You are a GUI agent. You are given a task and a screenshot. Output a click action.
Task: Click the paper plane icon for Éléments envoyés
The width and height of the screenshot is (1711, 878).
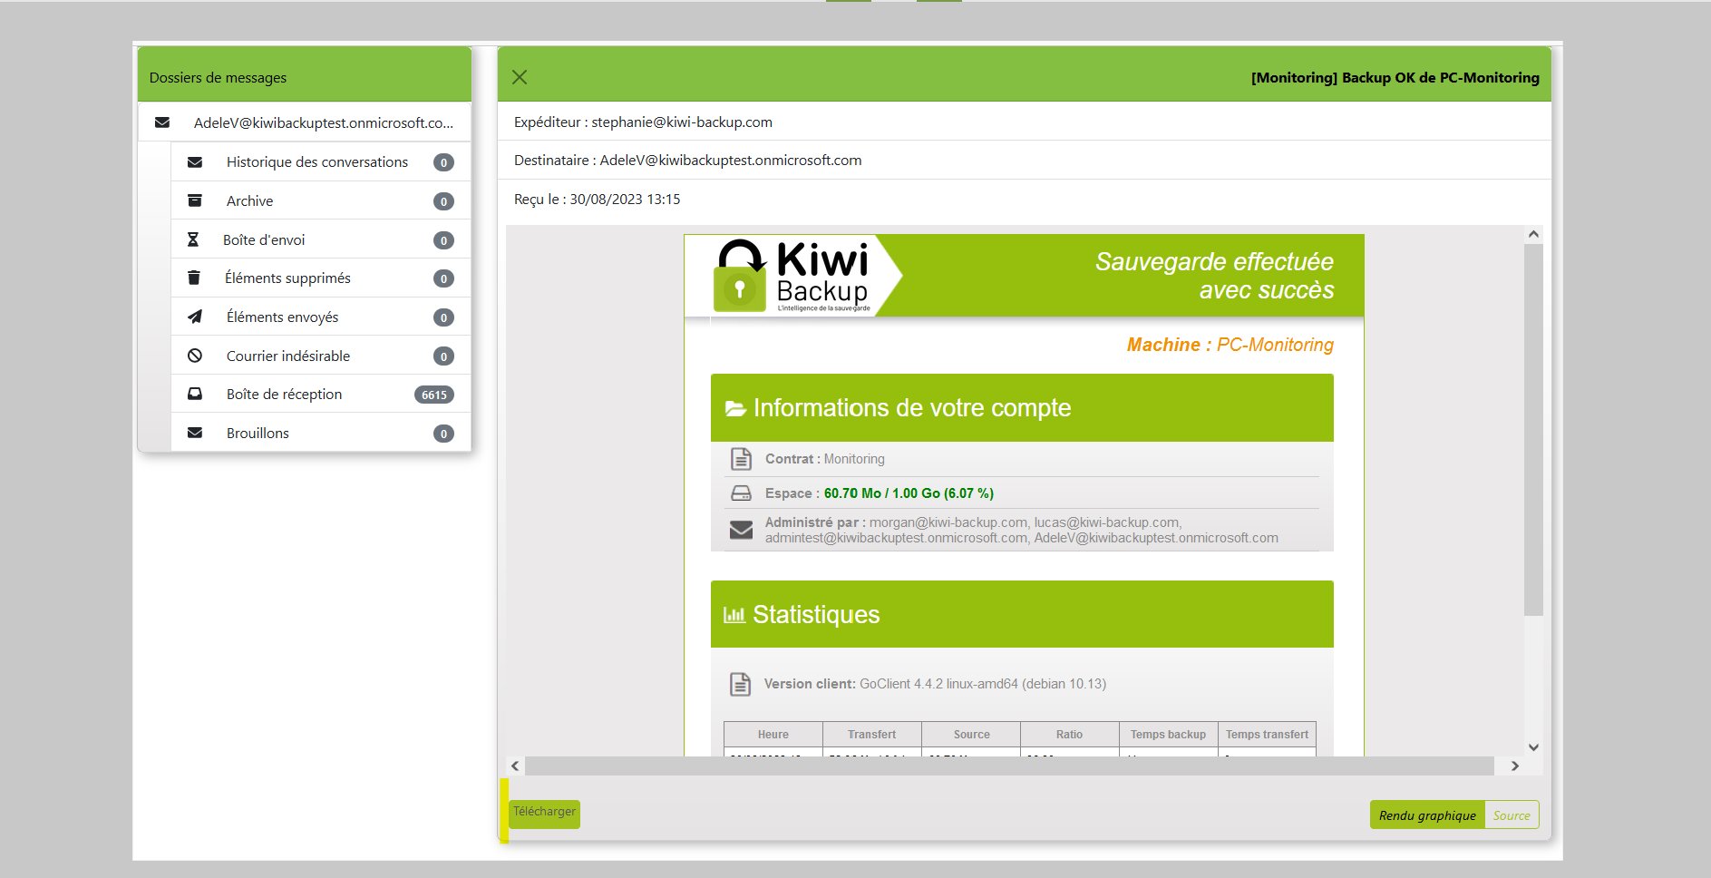pyautogui.click(x=194, y=317)
